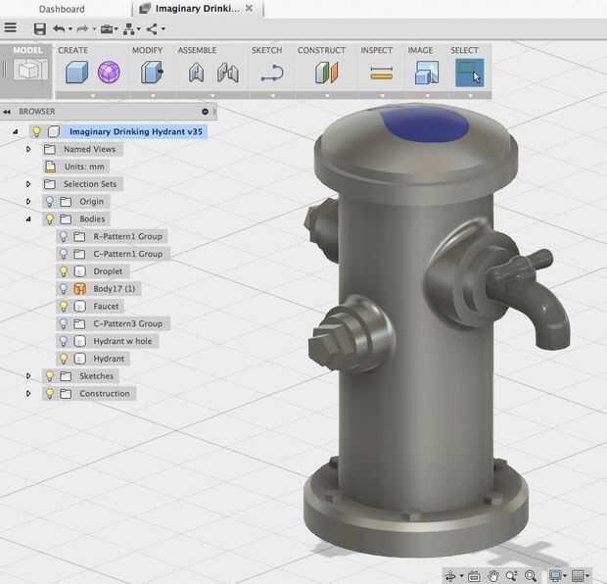
Task: Expand the Named Views folder
Action: pos(28,150)
